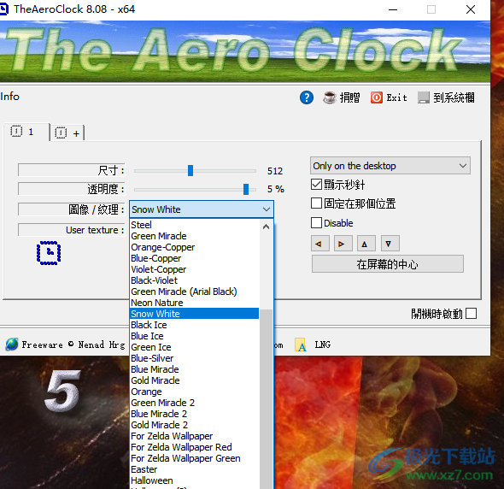Click the red Exit icon button
The height and width of the screenshot is (489, 504).
click(x=377, y=97)
